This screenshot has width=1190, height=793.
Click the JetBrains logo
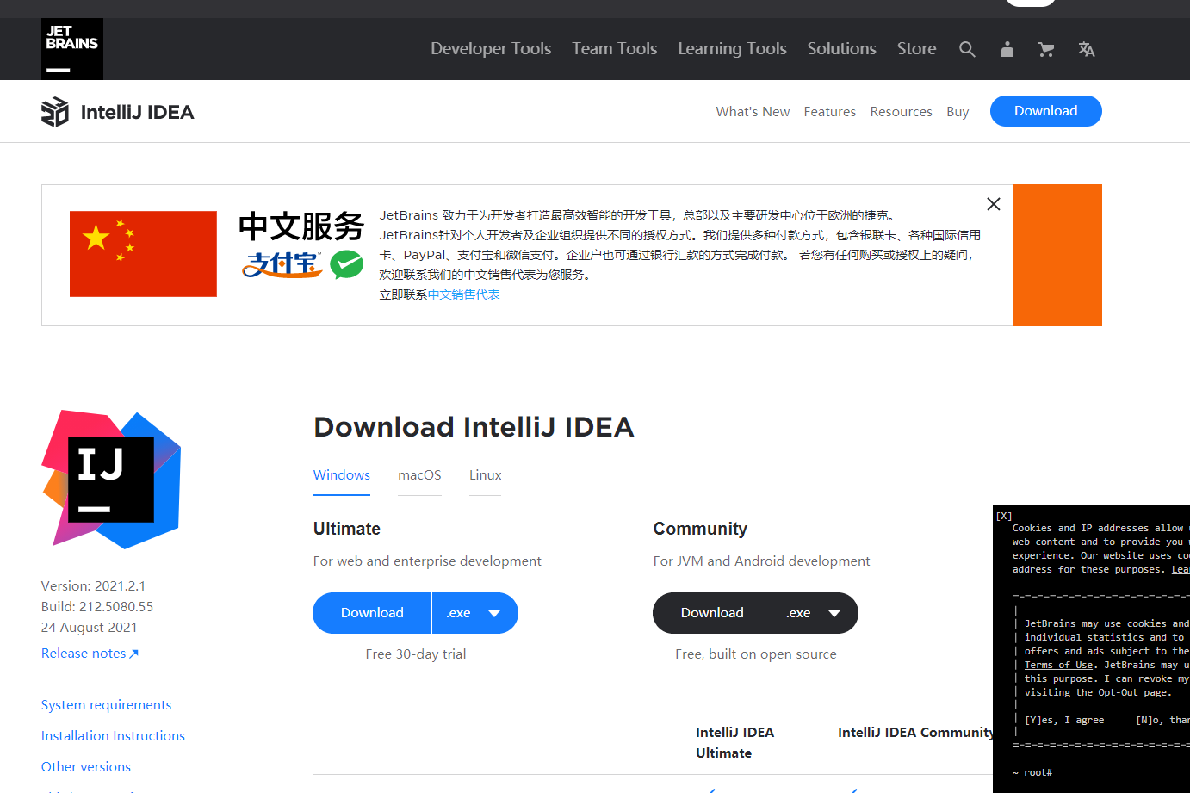tap(71, 48)
